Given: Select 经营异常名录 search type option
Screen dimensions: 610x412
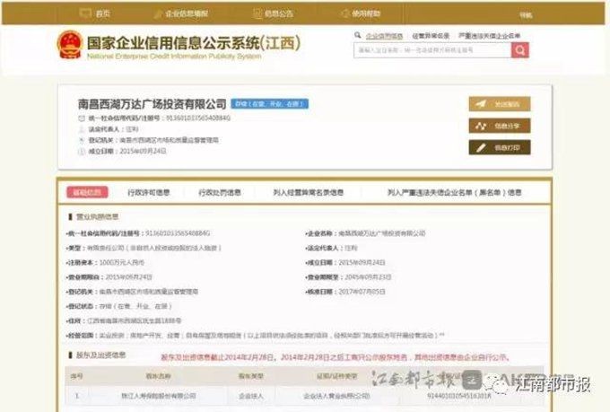Looking at the screenshot, I should 431,35.
